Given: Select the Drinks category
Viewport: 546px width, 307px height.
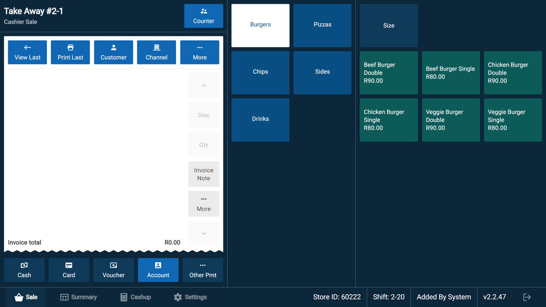Looking at the screenshot, I should pos(260,120).
